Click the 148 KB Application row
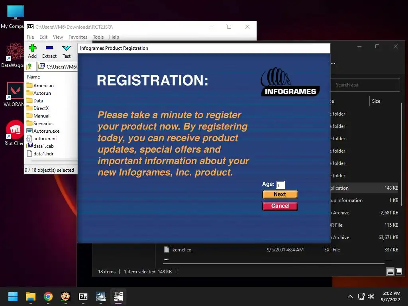The width and height of the screenshot is (408, 306). 364,188
